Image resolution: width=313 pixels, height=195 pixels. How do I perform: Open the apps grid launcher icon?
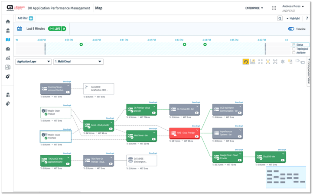tap(274, 8)
